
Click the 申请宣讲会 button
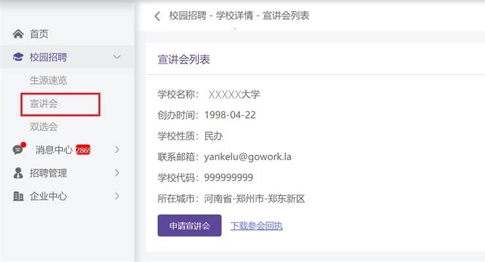pyautogui.click(x=189, y=225)
